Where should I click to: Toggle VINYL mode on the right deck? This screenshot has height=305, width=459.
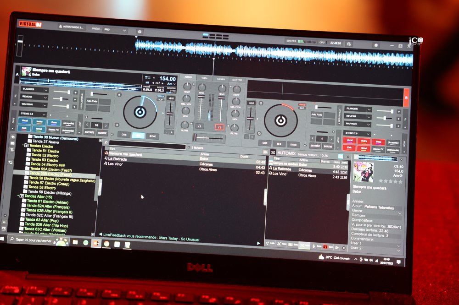(302, 104)
